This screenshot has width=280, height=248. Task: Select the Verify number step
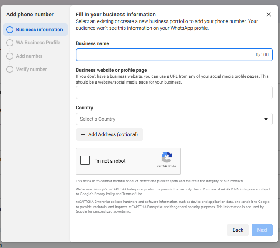[27, 69]
